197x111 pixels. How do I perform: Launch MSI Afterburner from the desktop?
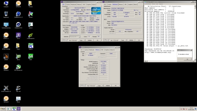(18, 68)
